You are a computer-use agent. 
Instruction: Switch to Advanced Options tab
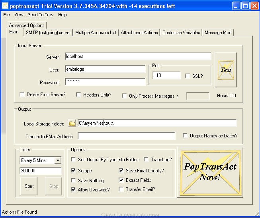pos(27,25)
